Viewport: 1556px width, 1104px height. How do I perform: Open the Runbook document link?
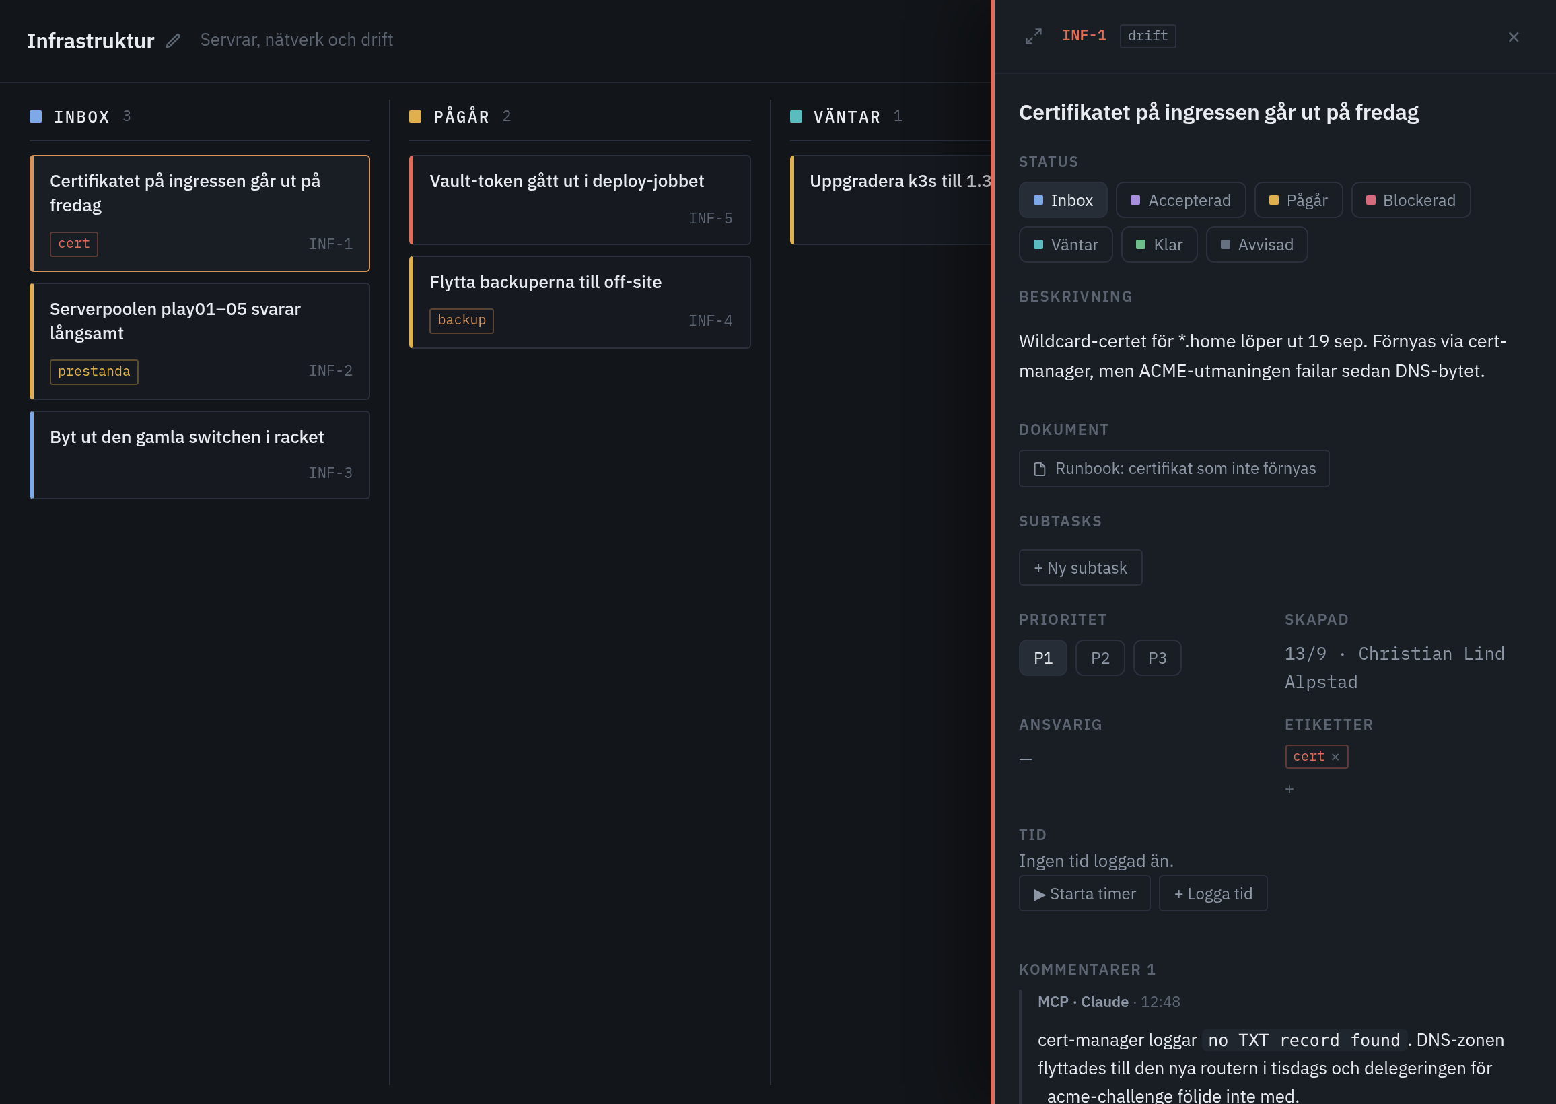coord(1174,469)
